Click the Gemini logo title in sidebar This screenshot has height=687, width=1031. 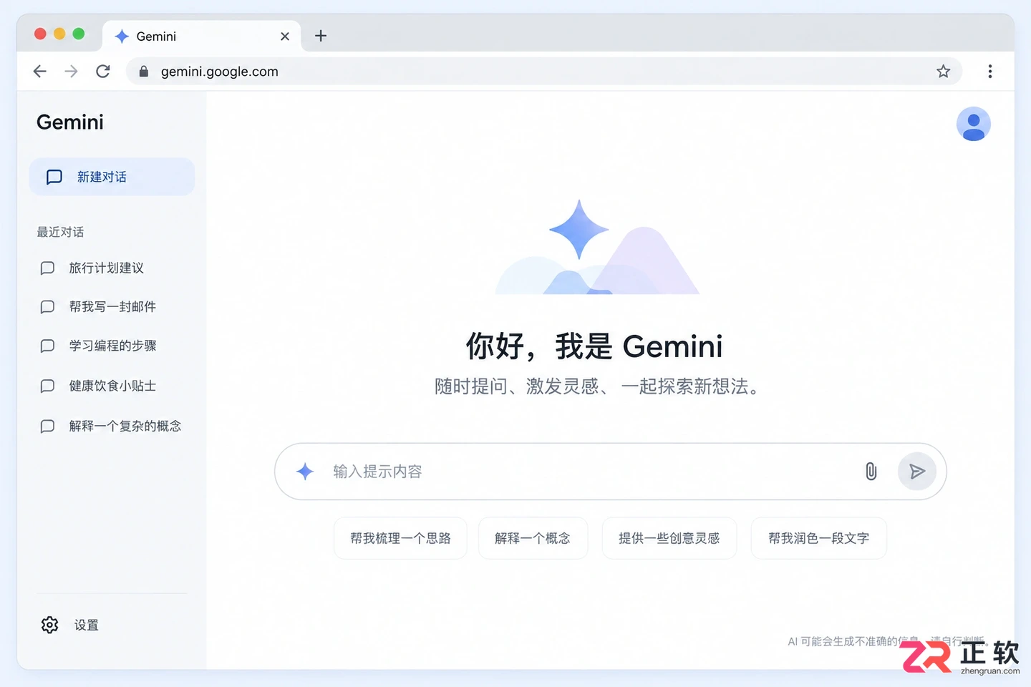click(x=70, y=122)
